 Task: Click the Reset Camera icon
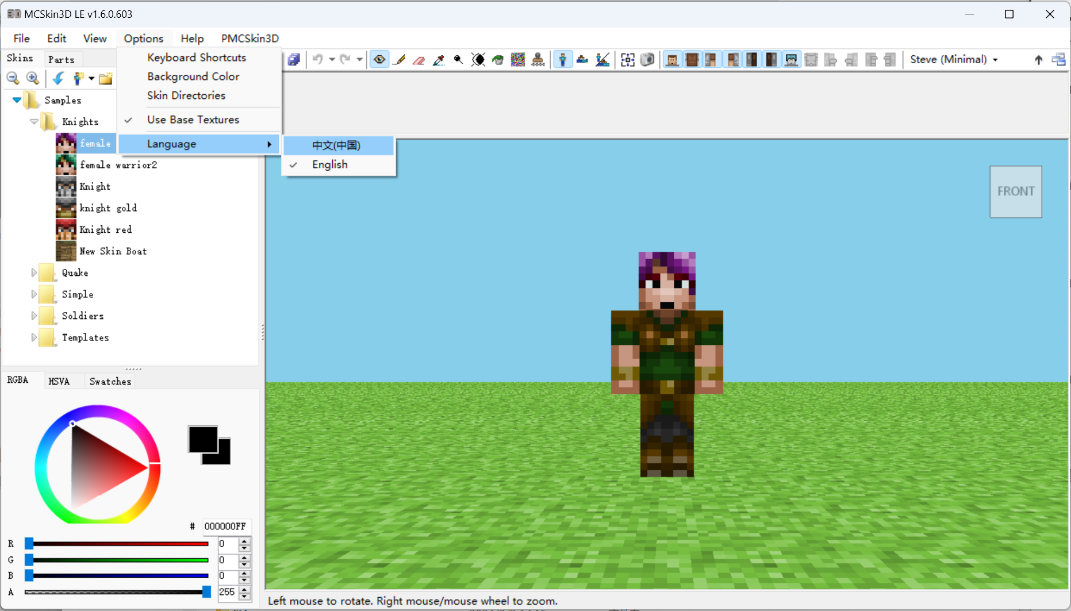click(628, 60)
